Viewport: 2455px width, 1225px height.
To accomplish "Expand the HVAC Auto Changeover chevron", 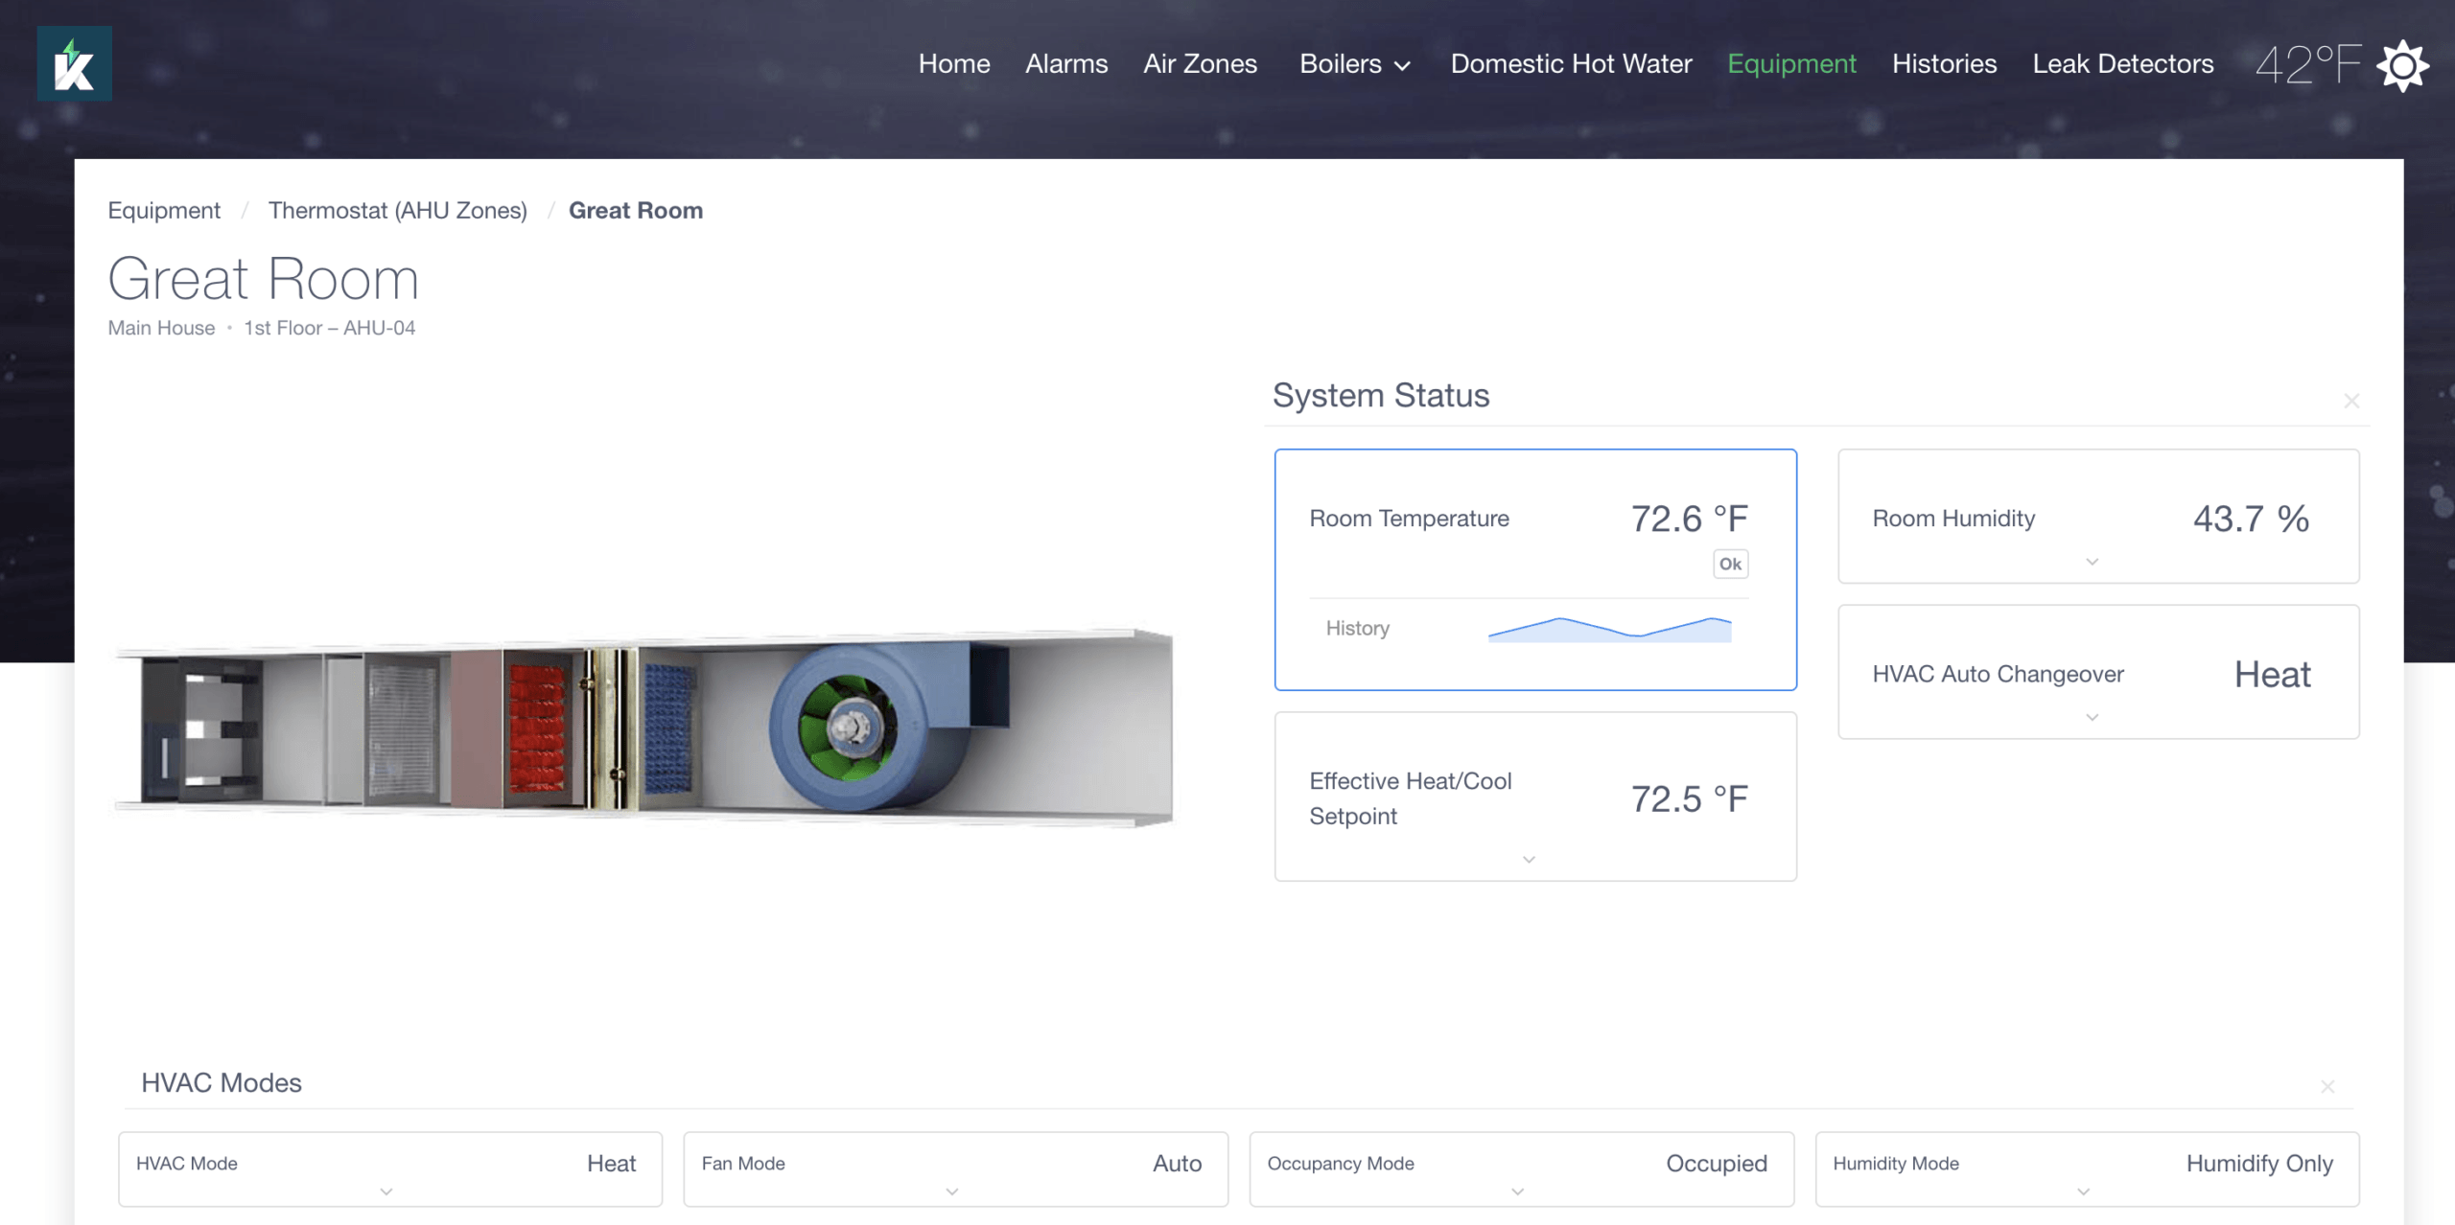I will pyautogui.click(x=2092, y=717).
